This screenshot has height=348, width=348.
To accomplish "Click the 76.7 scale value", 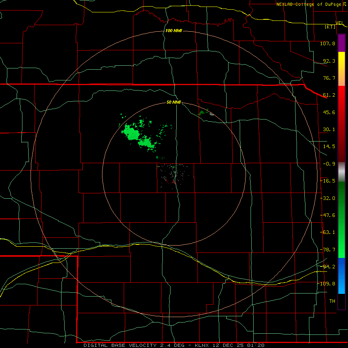I will (329, 78).
